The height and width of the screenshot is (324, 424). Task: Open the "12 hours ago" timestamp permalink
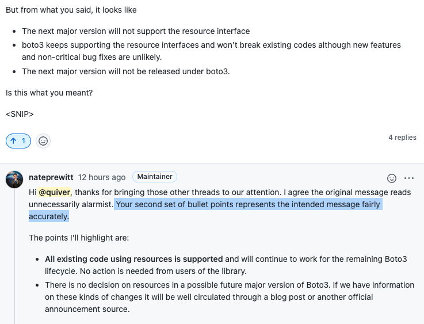(102, 177)
